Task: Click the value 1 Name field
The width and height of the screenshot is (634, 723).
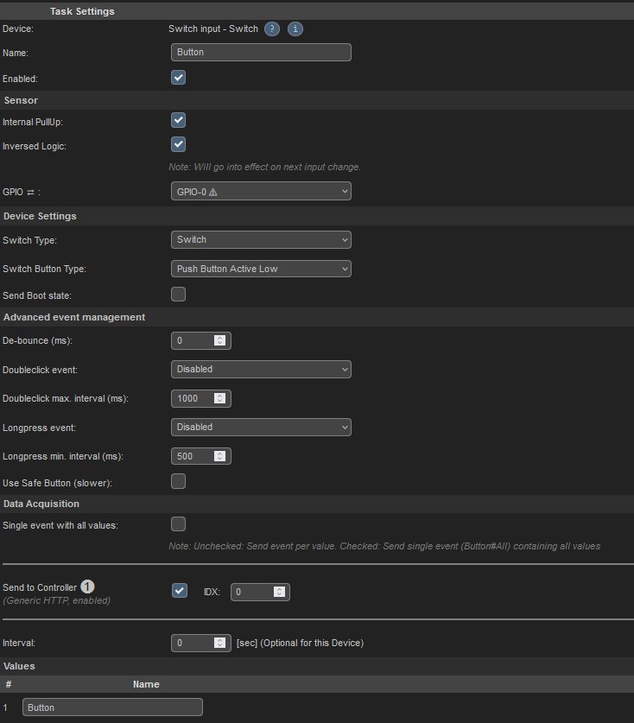Action: point(112,707)
